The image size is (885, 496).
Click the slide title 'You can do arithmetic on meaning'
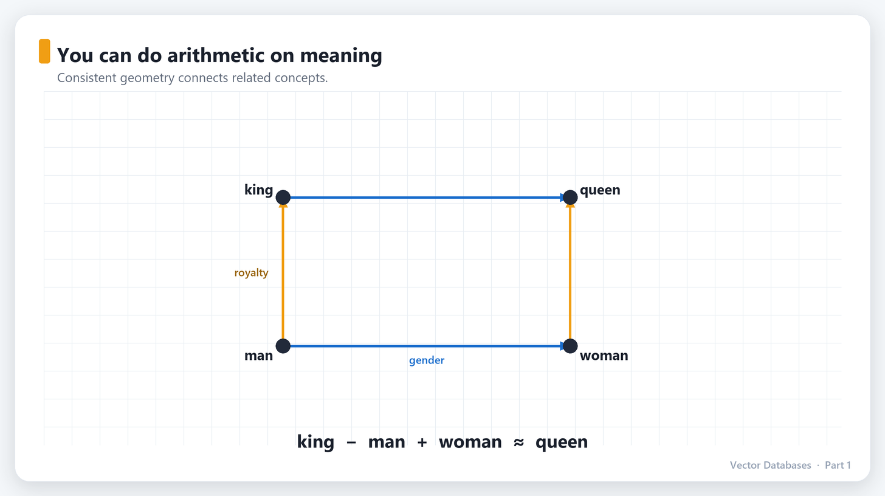pos(219,55)
